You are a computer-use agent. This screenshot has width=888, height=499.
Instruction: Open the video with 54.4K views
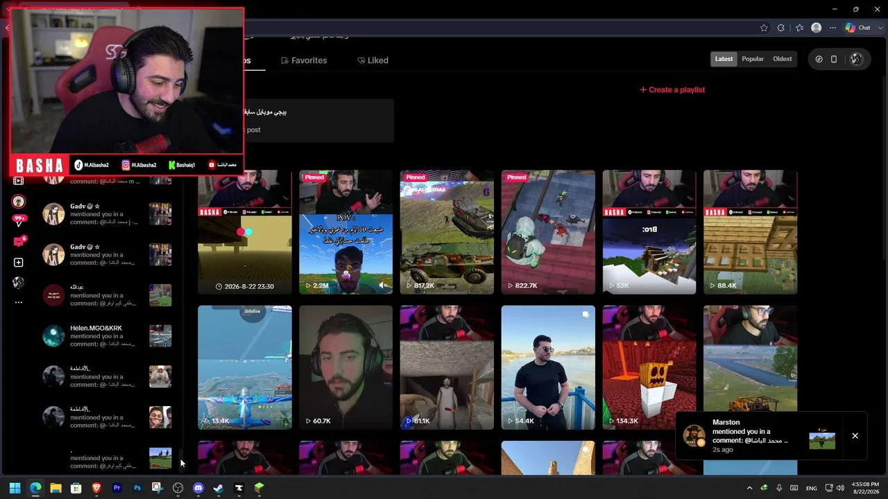[548, 367]
